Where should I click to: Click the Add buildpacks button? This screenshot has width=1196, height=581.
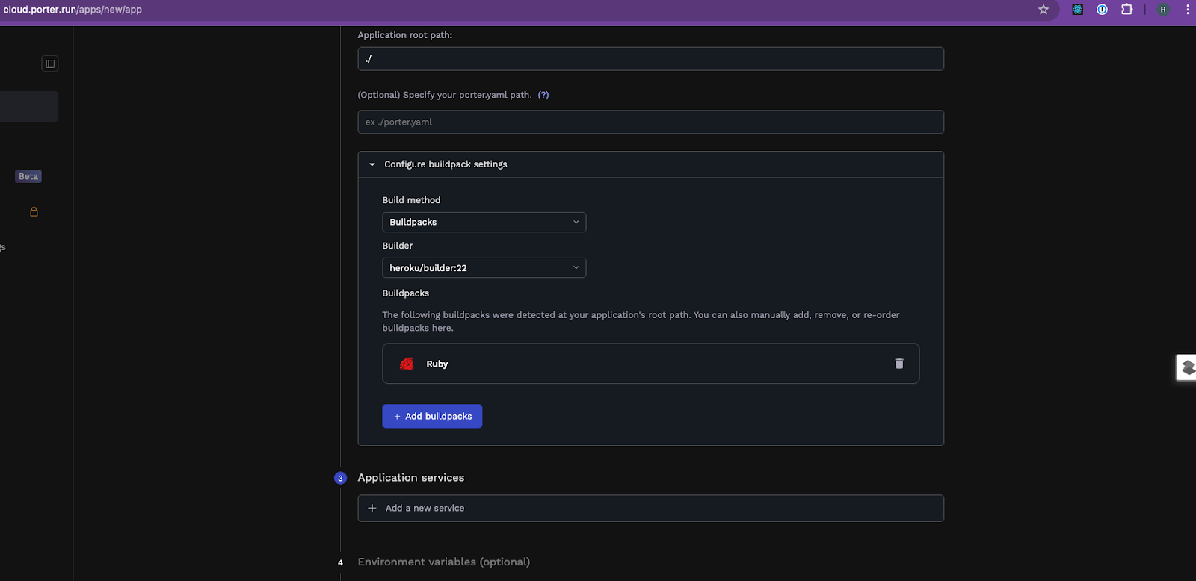(x=432, y=417)
